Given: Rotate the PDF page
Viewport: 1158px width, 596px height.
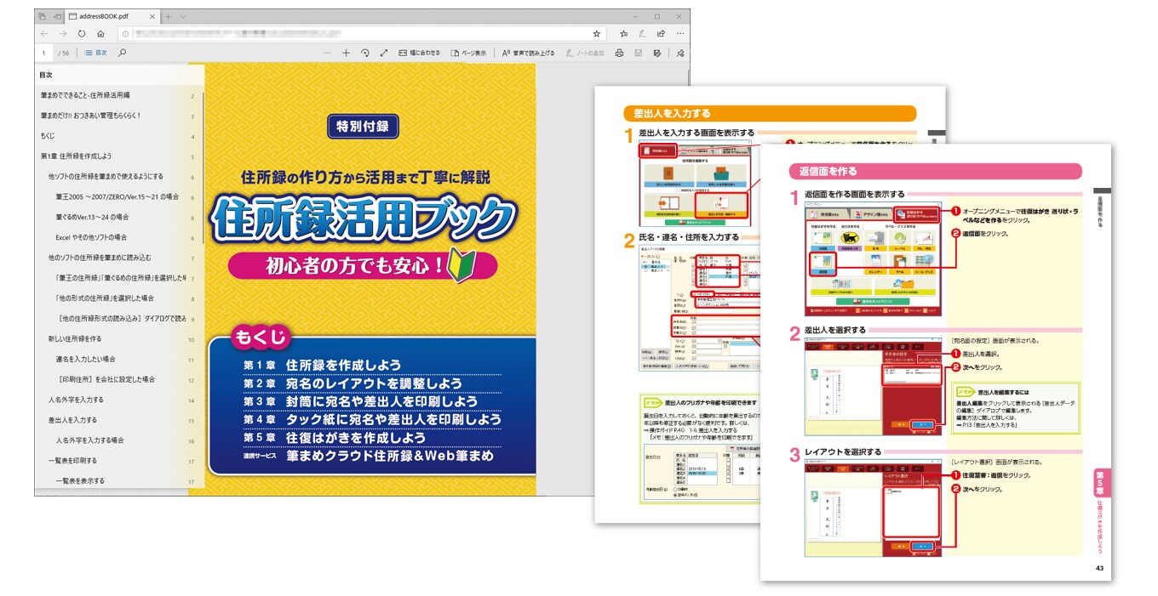Looking at the screenshot, I should tap(364, 53).
